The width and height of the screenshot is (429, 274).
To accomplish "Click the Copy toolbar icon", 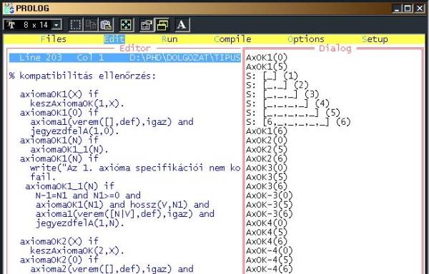I will (91, 25).
